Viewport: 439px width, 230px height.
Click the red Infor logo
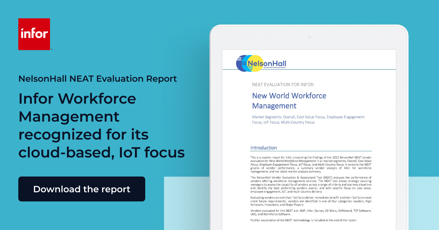35,34
